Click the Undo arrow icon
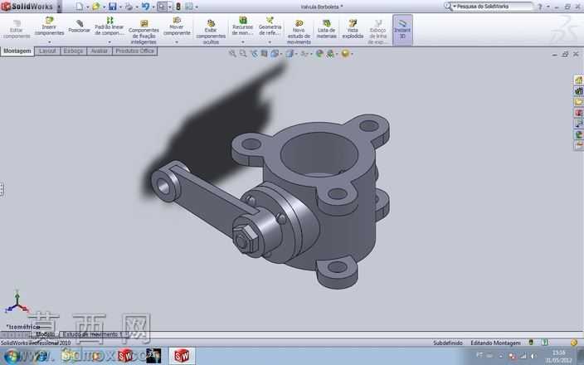 [146, 7]
